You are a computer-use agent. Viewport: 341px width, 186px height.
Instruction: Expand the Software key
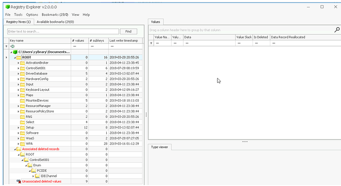(x=18, y=133)
